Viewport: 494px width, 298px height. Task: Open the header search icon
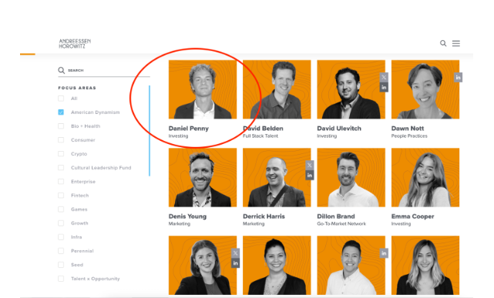(443, 43)
